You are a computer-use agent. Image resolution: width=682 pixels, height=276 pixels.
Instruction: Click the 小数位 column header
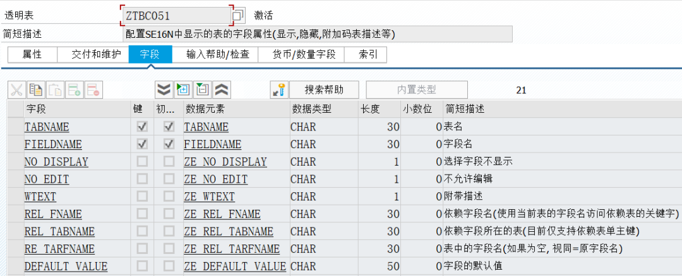pyautogui.click(x=421, y=109)
